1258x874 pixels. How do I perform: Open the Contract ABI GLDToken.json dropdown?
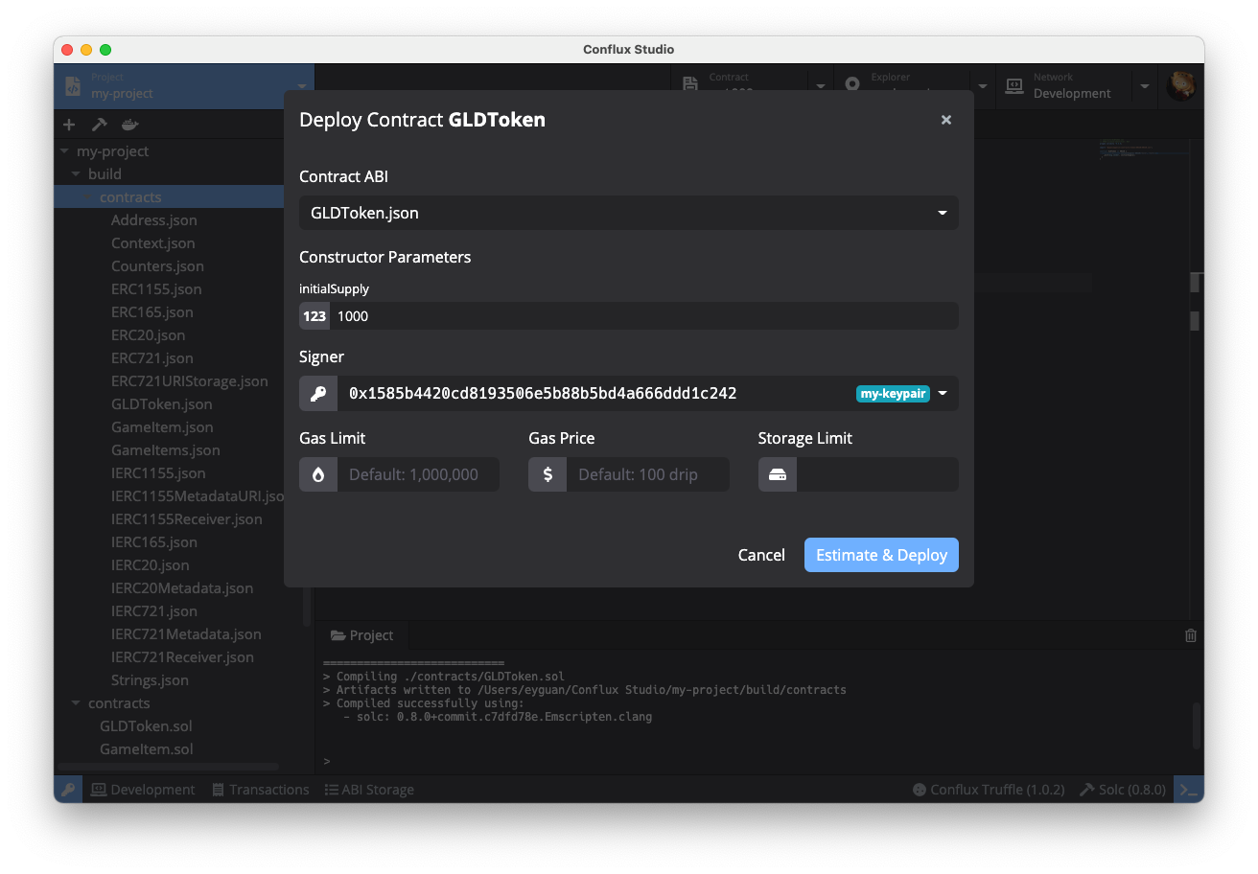tap(629, 213)
